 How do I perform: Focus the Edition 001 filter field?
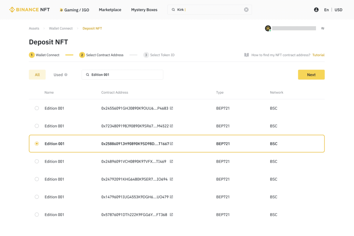(x=122, y=75)
